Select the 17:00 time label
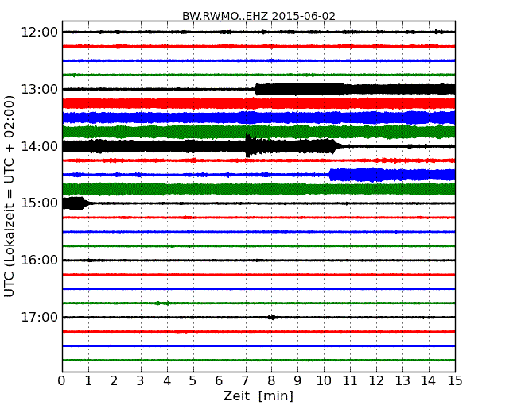 pos(40,317)
